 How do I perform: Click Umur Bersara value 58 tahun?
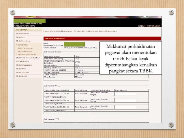(x=78, y=77)
